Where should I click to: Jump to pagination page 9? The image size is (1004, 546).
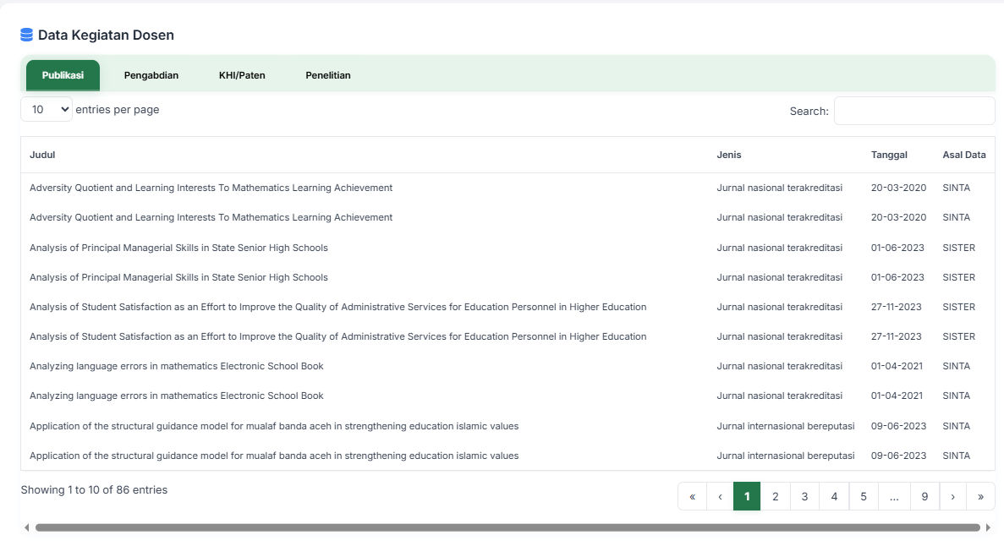point(924,496)
